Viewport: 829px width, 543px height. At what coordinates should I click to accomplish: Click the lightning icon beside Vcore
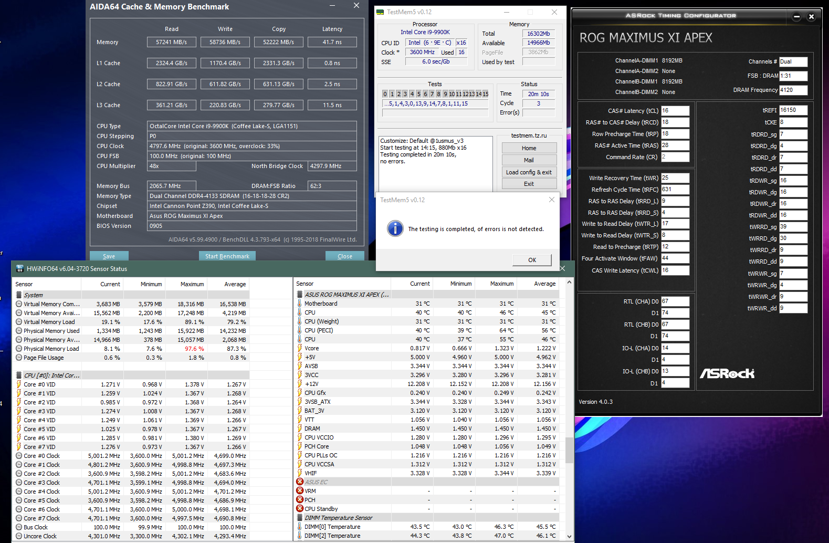click(300, 348)
